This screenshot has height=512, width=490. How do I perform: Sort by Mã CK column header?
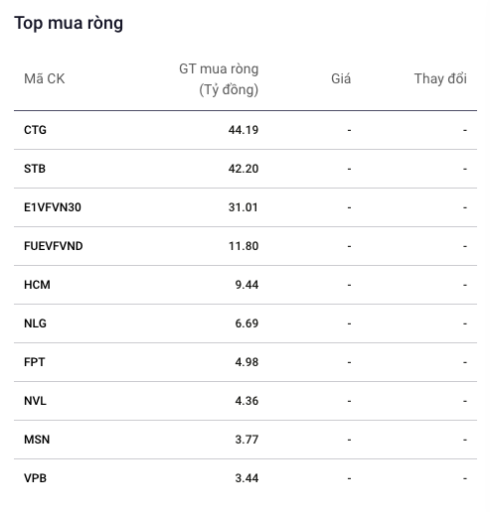click(45, 78)
